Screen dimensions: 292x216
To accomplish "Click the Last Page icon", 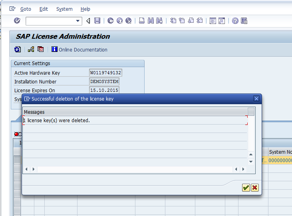I will click(x=199, y=20).
